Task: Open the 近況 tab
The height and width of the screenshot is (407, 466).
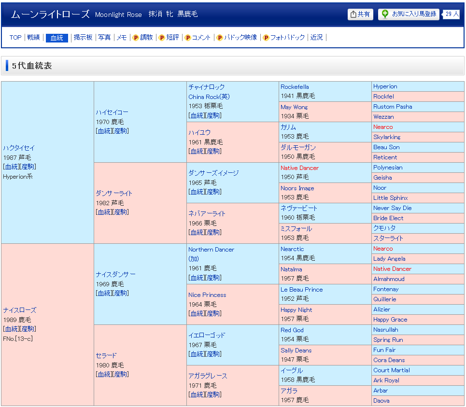Action: tap(317, 38)
